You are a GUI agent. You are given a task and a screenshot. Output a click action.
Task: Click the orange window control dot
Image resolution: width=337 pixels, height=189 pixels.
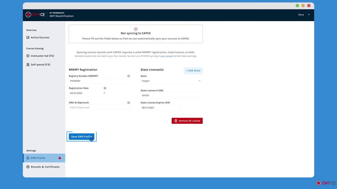[303, 6]
